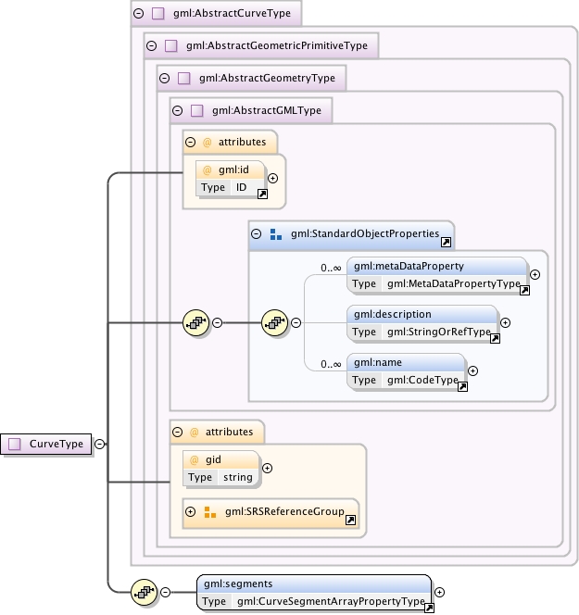The image size is (579, 615).
Task: Expand the gid attribute details
Action: click(267, 468)
